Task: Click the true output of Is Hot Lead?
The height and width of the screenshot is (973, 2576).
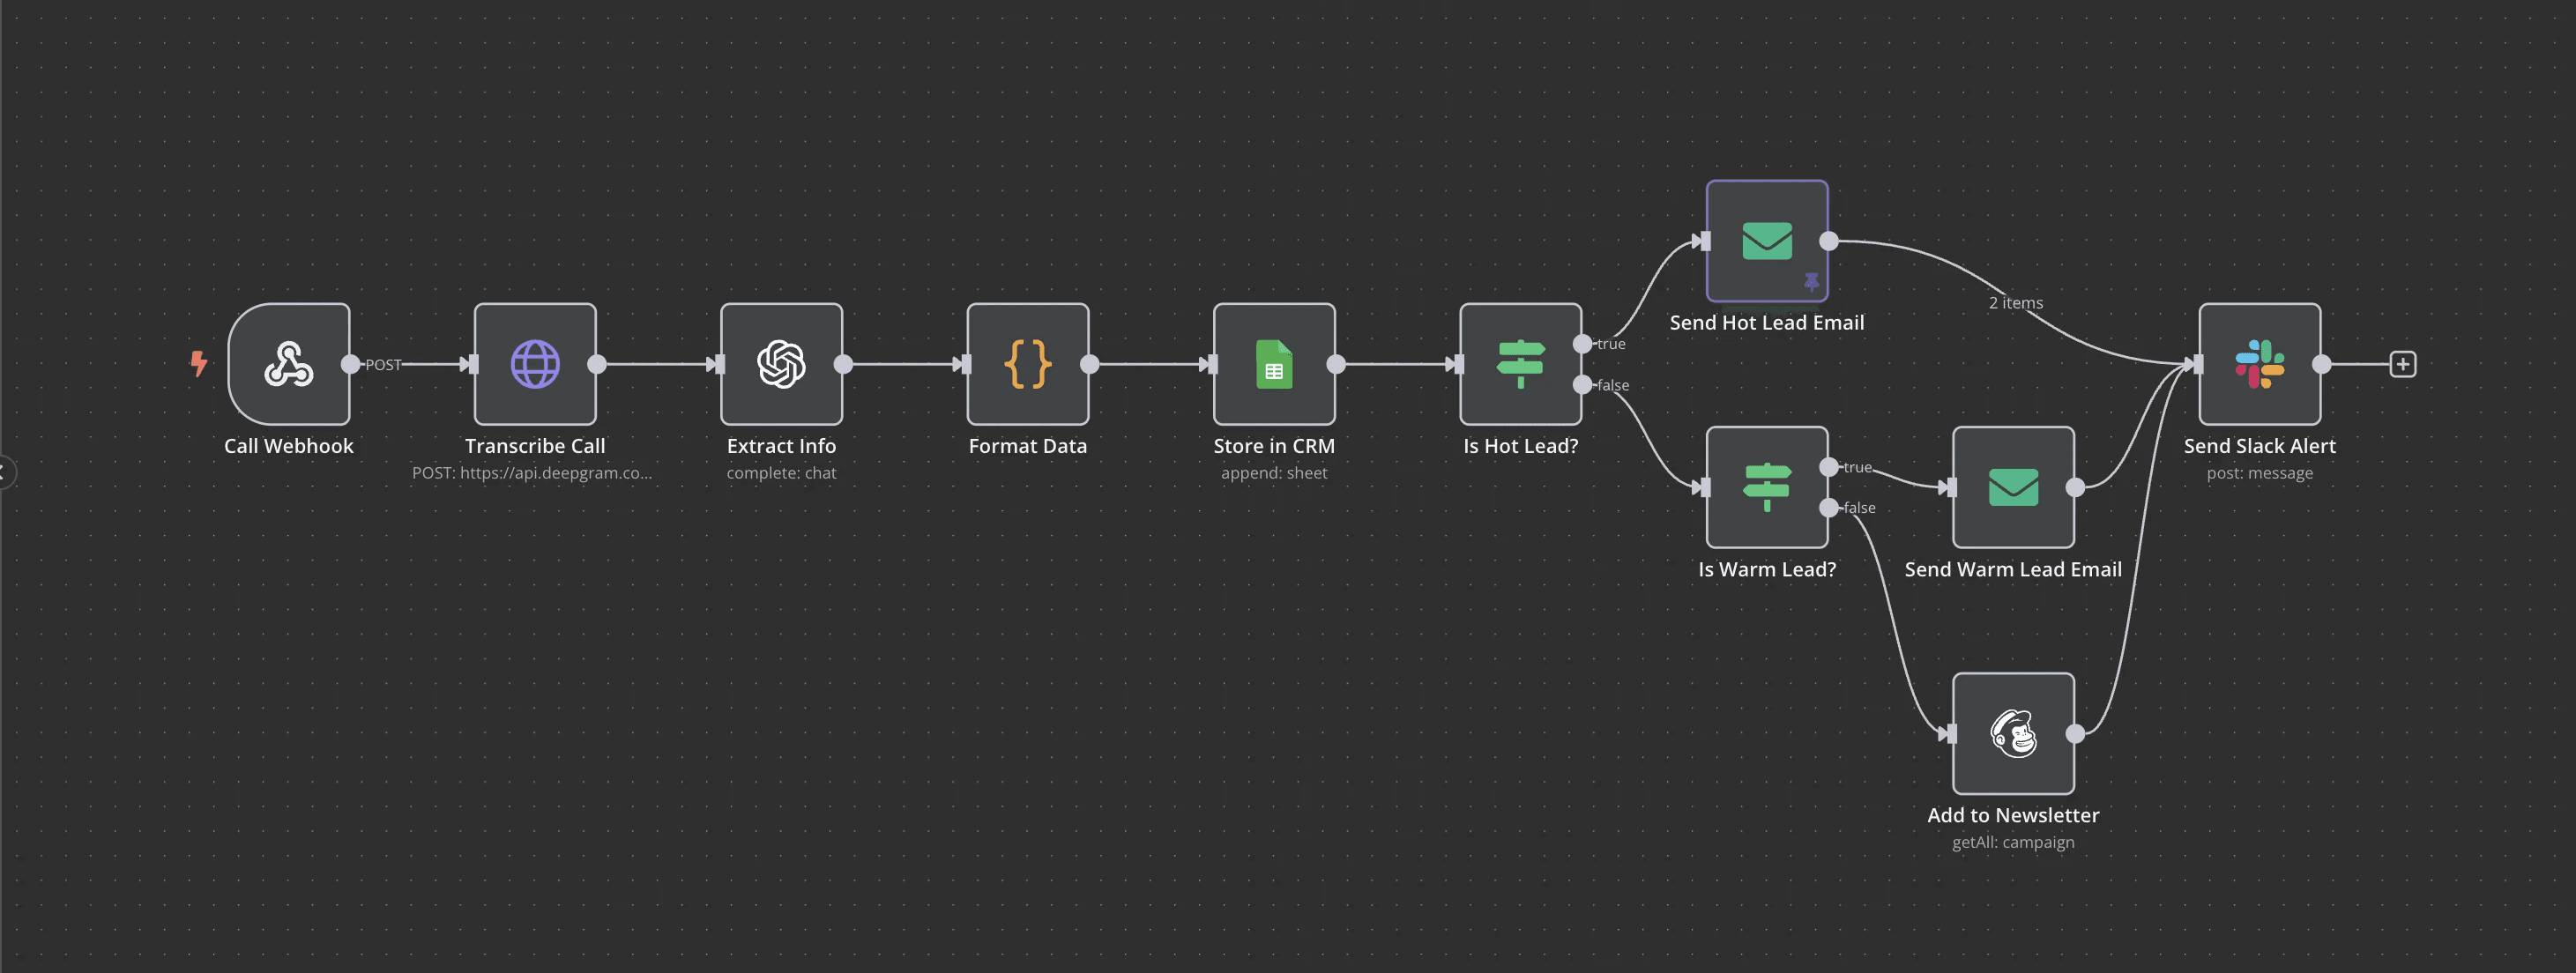Action: (1582, 344)
